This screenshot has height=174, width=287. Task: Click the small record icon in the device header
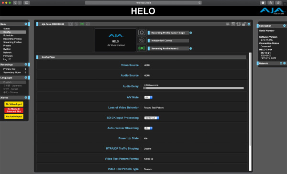[x=70, y=24]
